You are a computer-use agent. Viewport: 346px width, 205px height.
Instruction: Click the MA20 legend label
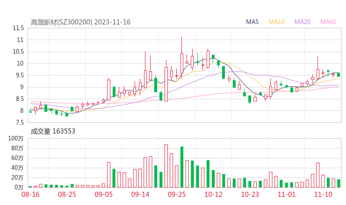[x=303, y=22]
